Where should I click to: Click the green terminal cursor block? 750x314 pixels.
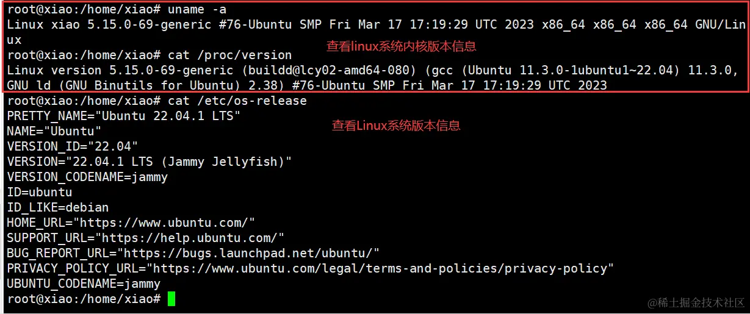[x=171, y=299]
